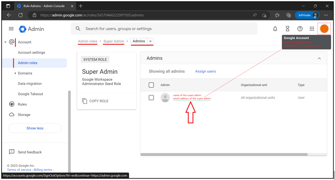Click the Organizational unit column header
Viewport: 335px width, 180px height.
coord(254,85)
